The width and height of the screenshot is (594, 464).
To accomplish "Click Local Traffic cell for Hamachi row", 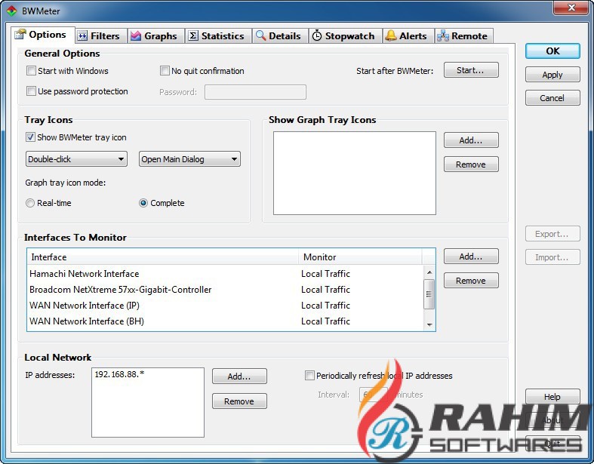I will point(325,273).
